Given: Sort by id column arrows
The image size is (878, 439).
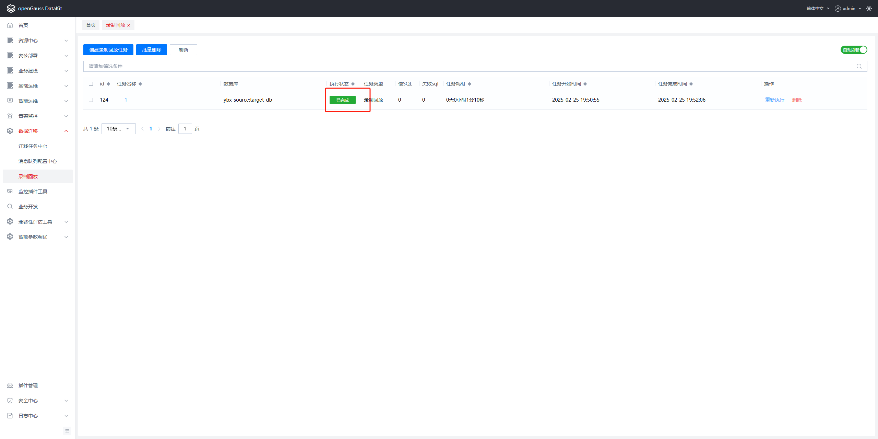Looking at the screenshot, I should (x=108, y=84).
